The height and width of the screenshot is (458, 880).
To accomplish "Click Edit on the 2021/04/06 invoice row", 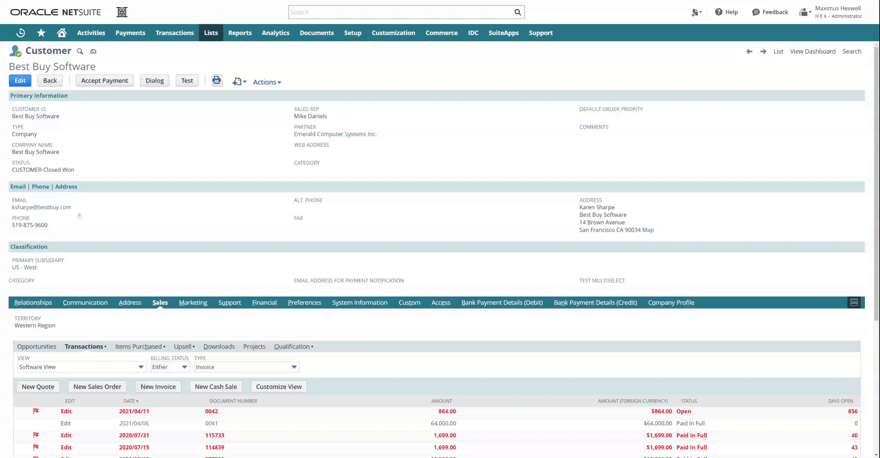I will coord(66,423).
